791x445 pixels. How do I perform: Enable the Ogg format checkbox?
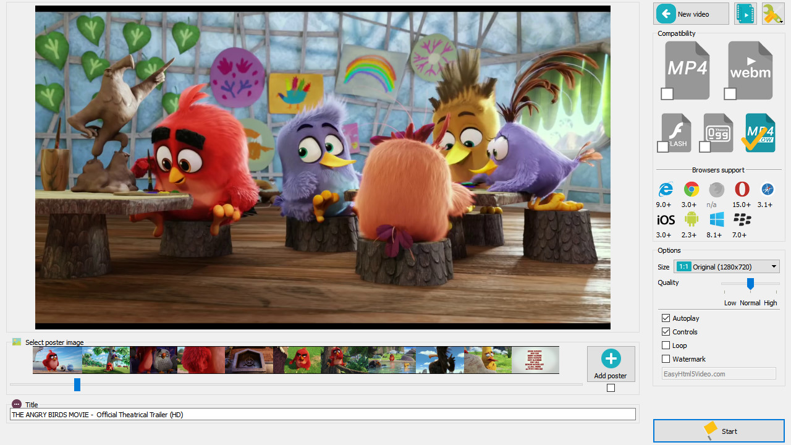point(704,147)
